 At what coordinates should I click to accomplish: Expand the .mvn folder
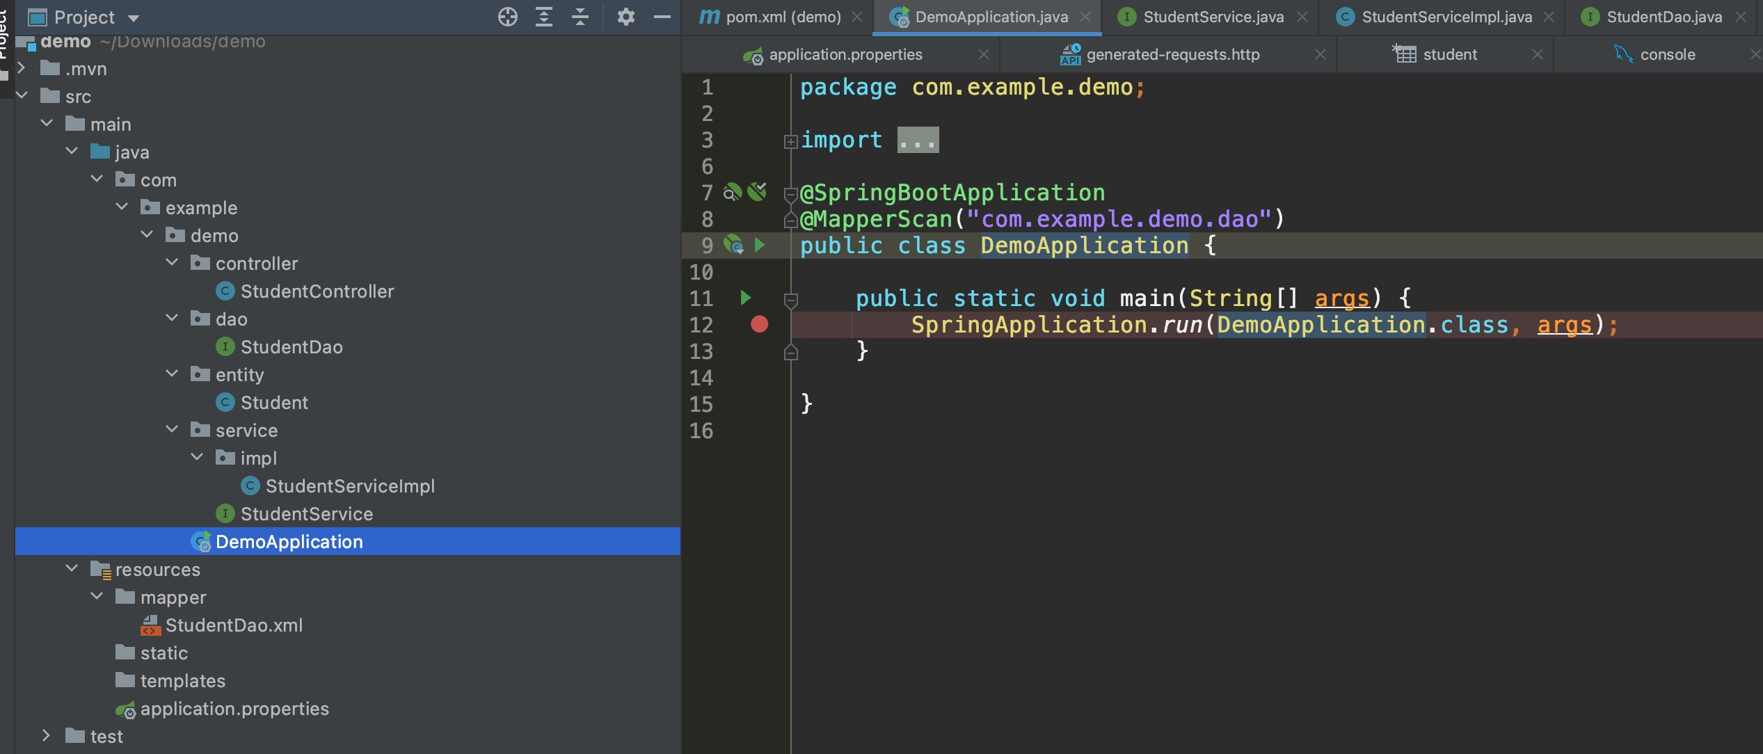click(x=21, y=68)
